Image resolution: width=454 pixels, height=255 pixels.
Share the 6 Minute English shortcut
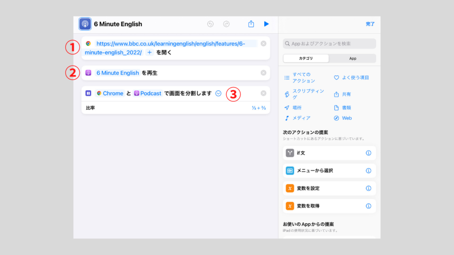click(251, 24)
